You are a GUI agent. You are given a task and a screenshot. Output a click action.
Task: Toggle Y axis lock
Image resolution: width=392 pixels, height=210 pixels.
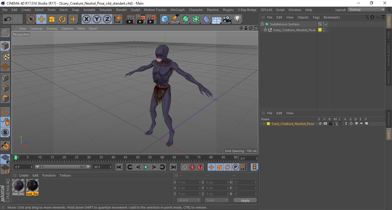pyautogui.click(x=97, y=19)
